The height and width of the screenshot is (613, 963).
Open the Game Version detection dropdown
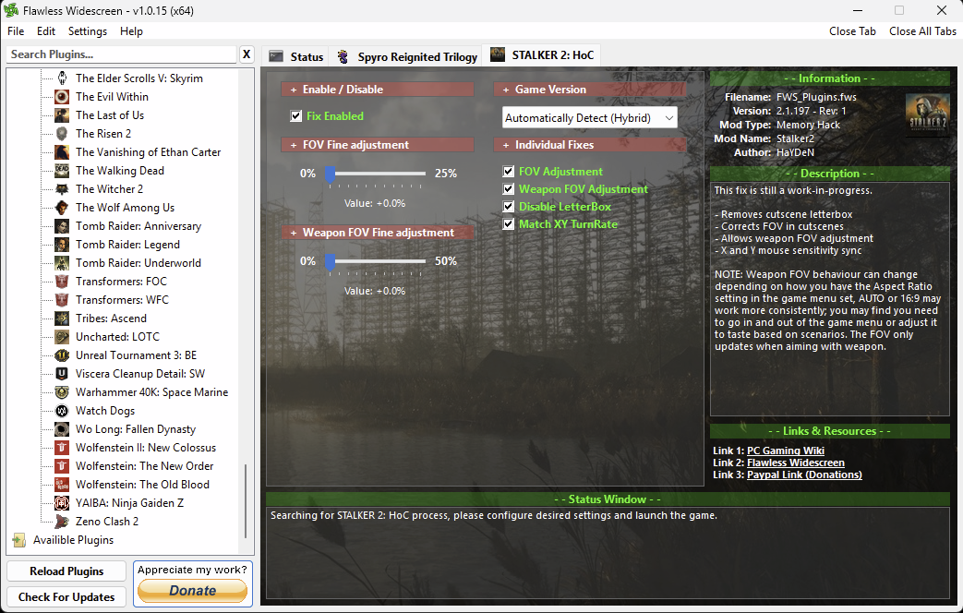(x=590, y=118)
